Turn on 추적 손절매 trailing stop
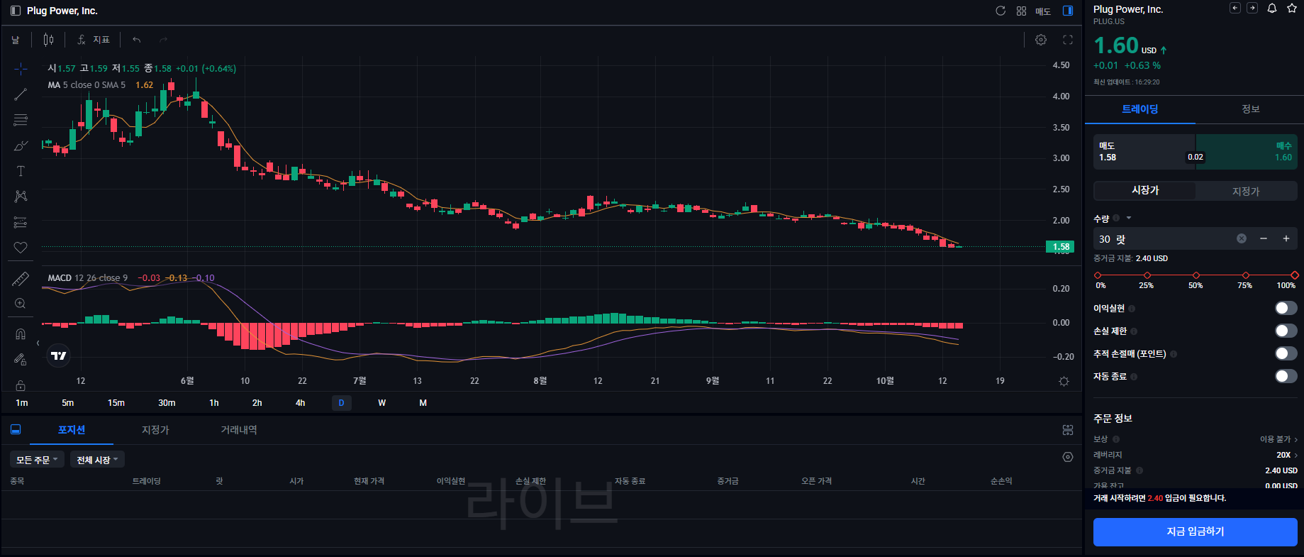 (x=1286, y=353)
